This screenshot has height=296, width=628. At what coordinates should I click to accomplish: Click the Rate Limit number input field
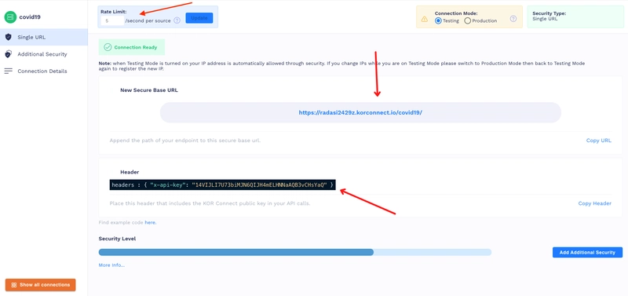(x=112, y=20)
